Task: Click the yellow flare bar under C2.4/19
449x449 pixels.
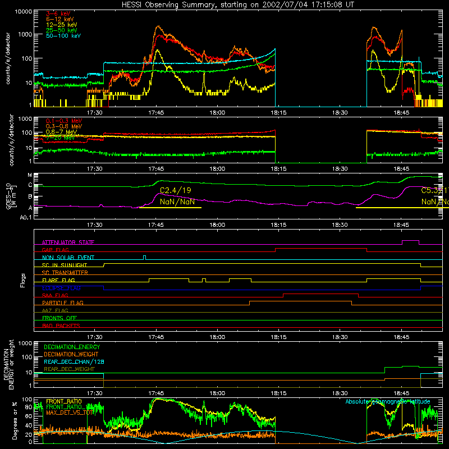Action: click(170, 208)
